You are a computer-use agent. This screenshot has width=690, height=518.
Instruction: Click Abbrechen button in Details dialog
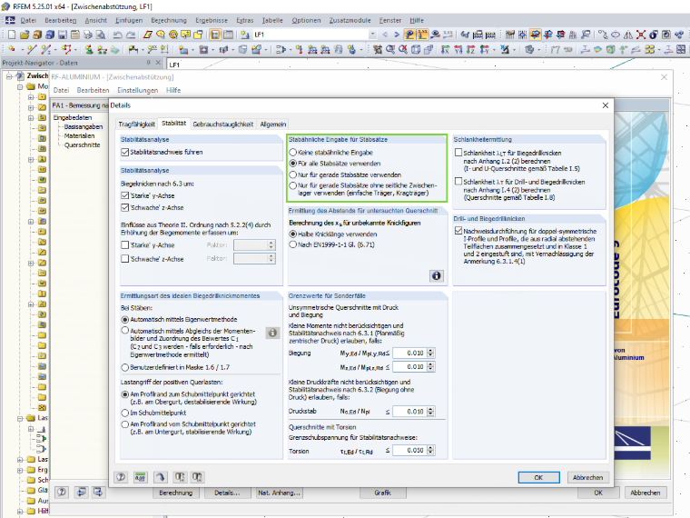pyautogui.click(x=587, y=477)
